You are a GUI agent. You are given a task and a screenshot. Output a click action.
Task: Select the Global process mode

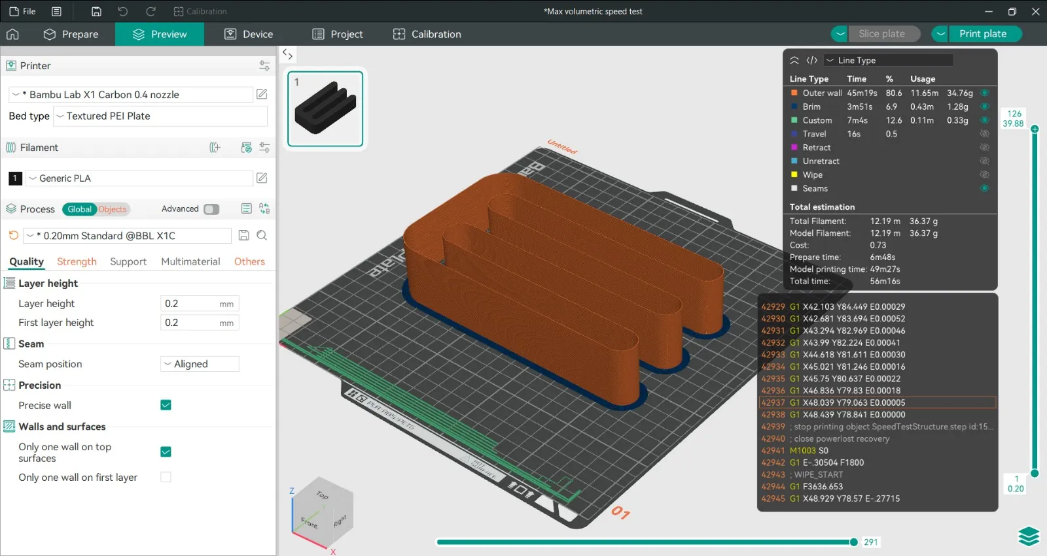point(79,209)
